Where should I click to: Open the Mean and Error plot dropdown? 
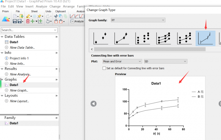click(122, 61)
